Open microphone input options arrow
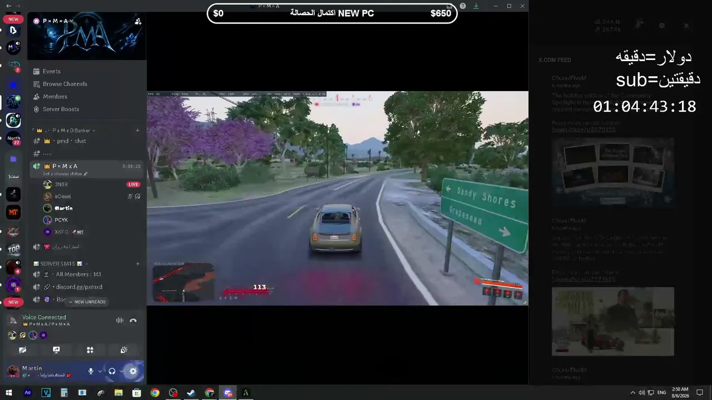 pyautogui.click(x=100, y=371)
